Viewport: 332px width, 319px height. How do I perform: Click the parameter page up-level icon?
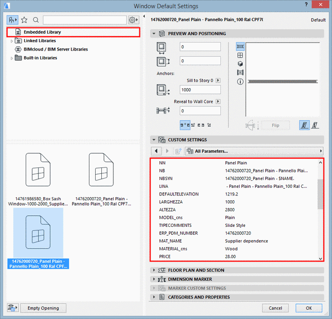(x=178, y=151)
